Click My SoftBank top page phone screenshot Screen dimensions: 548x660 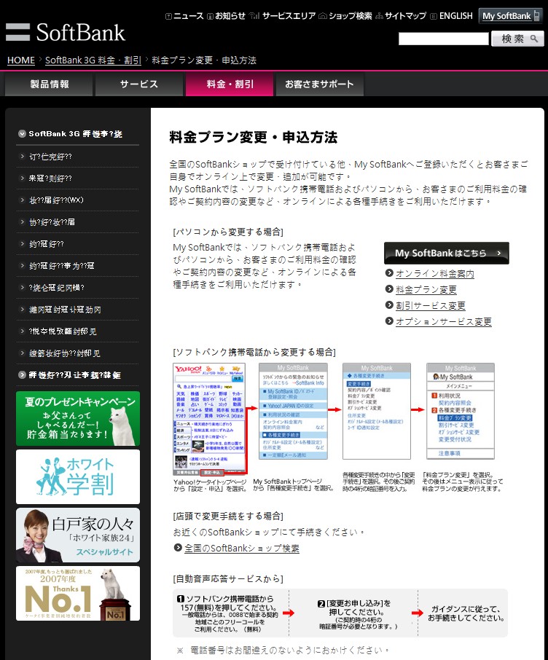tap(293, 412)
